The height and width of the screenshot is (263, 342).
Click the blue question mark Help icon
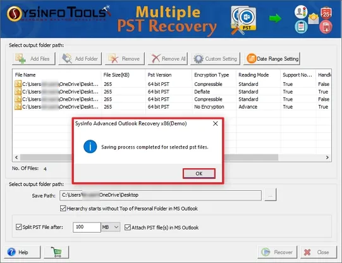[11, 252]
